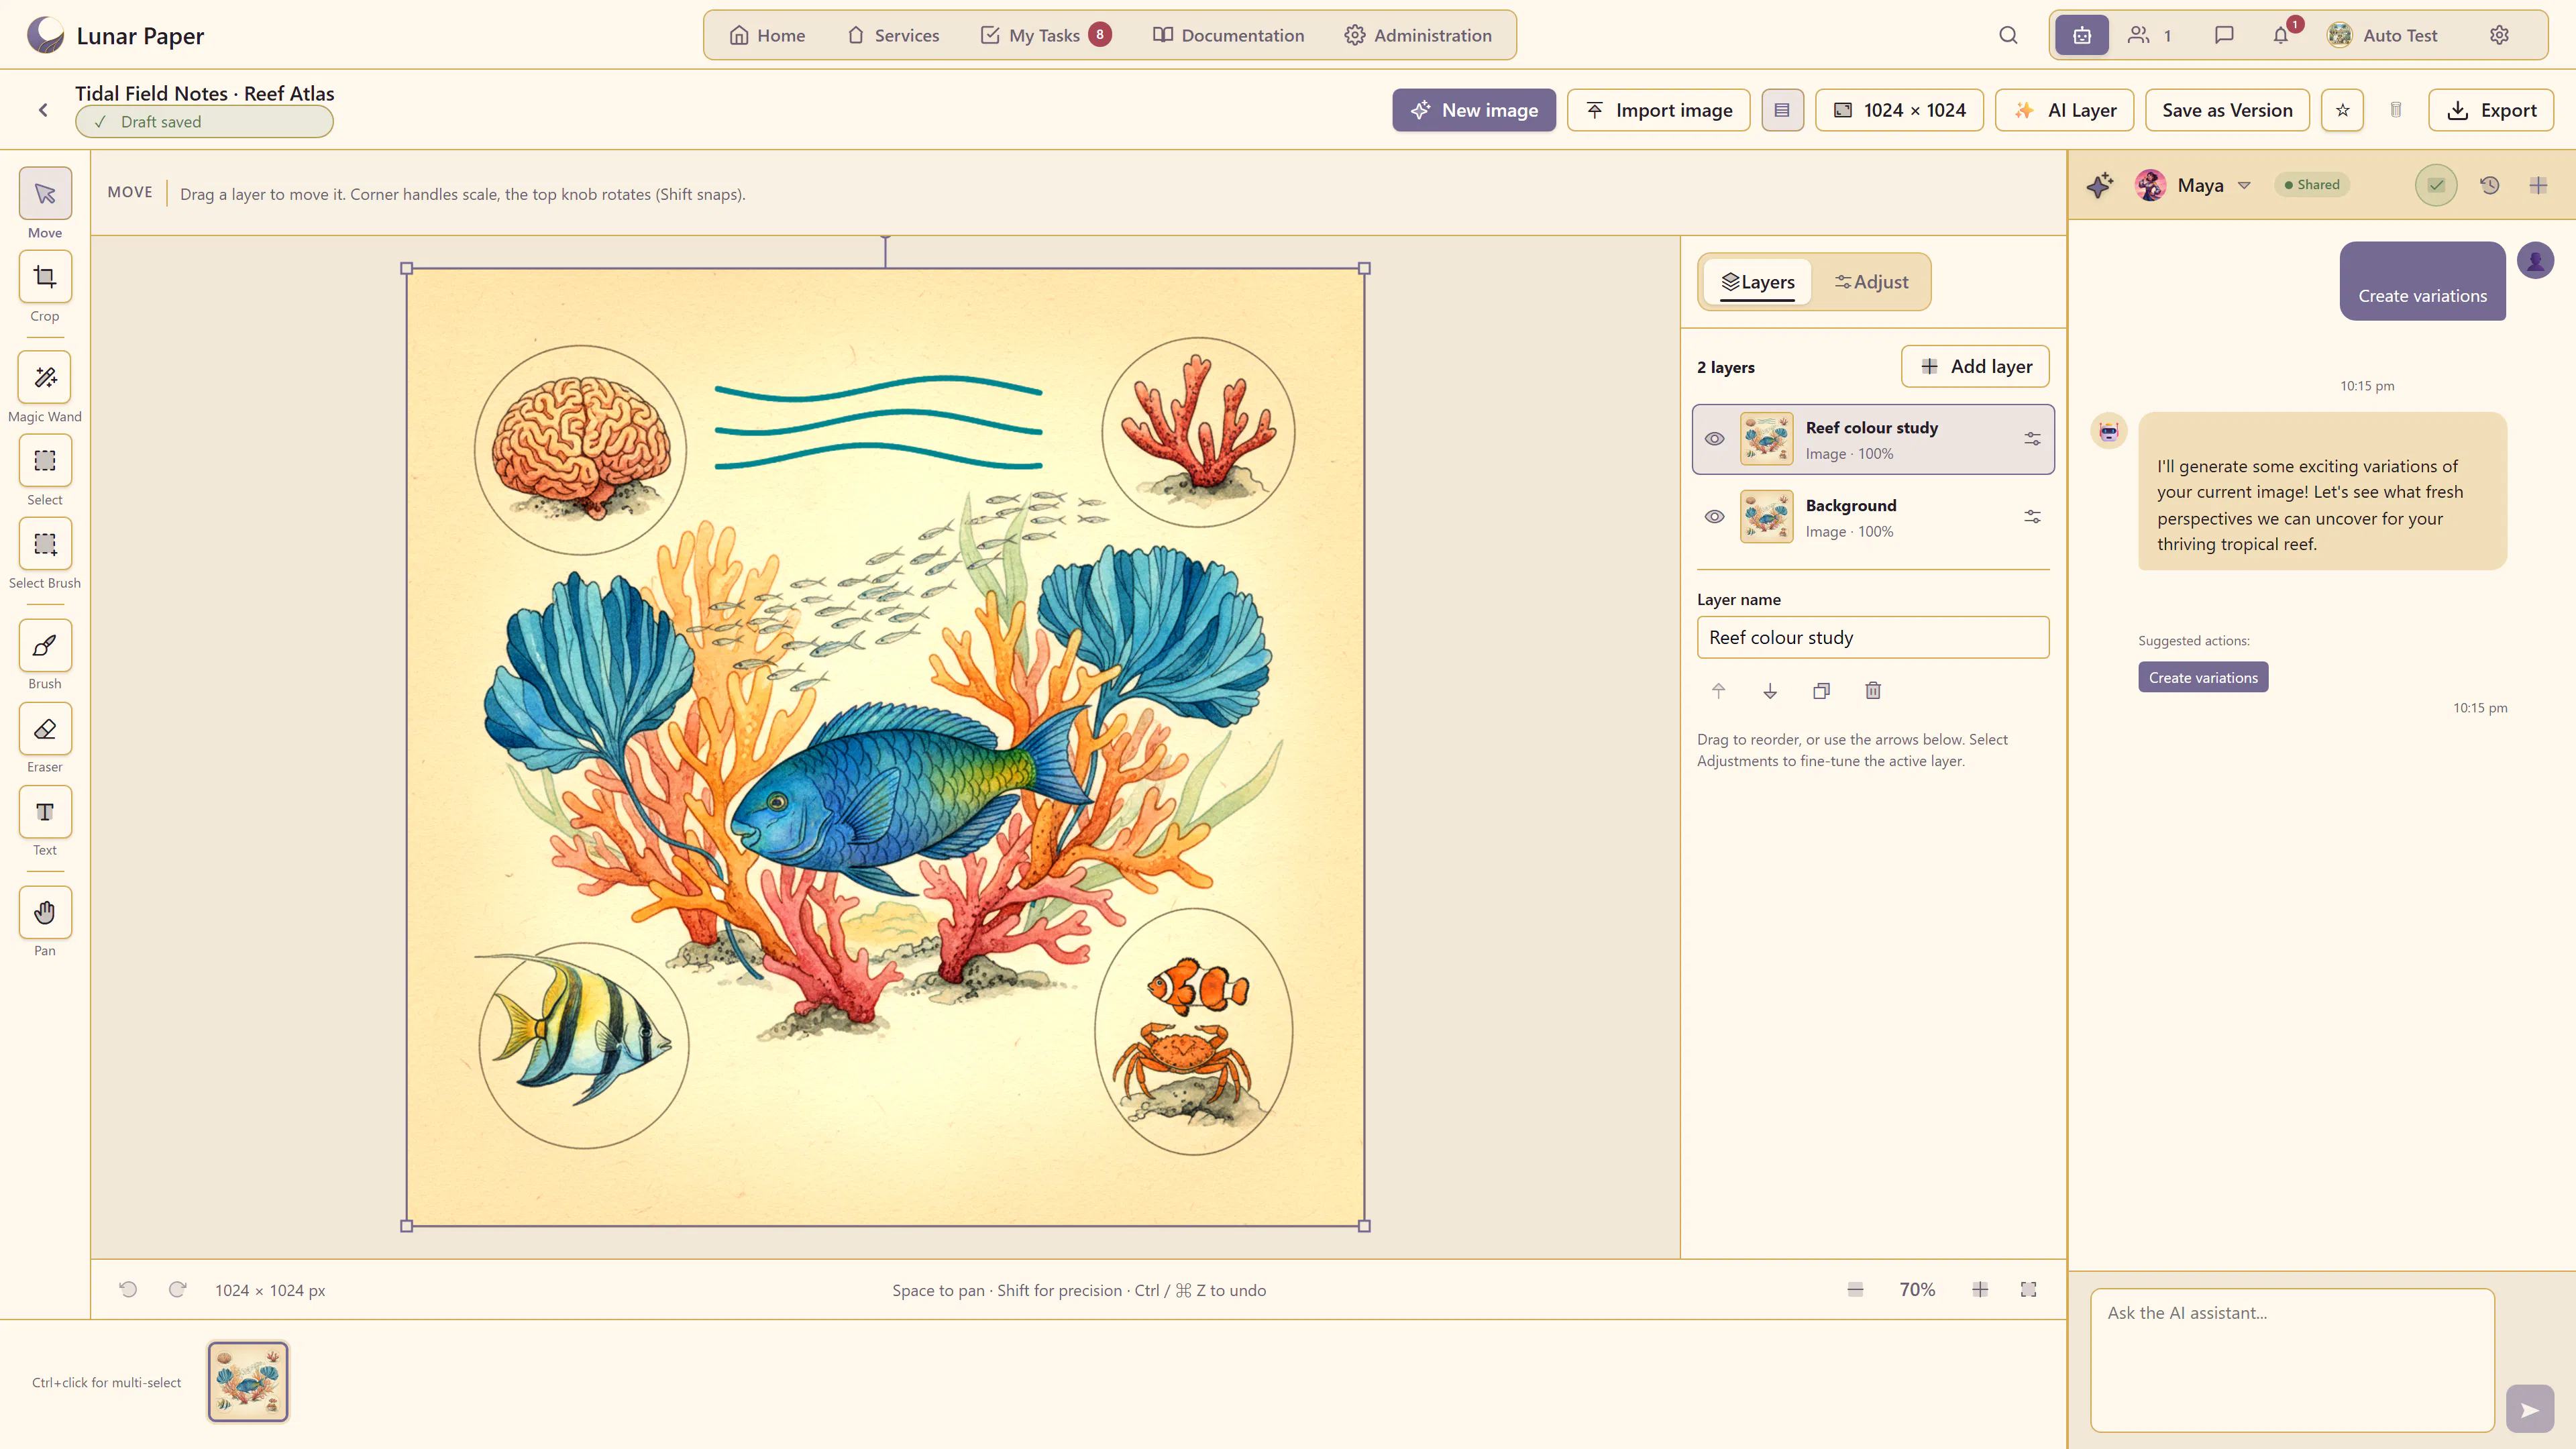Move layer down with arrow icon
2576x1449 pixels.
1770,690
